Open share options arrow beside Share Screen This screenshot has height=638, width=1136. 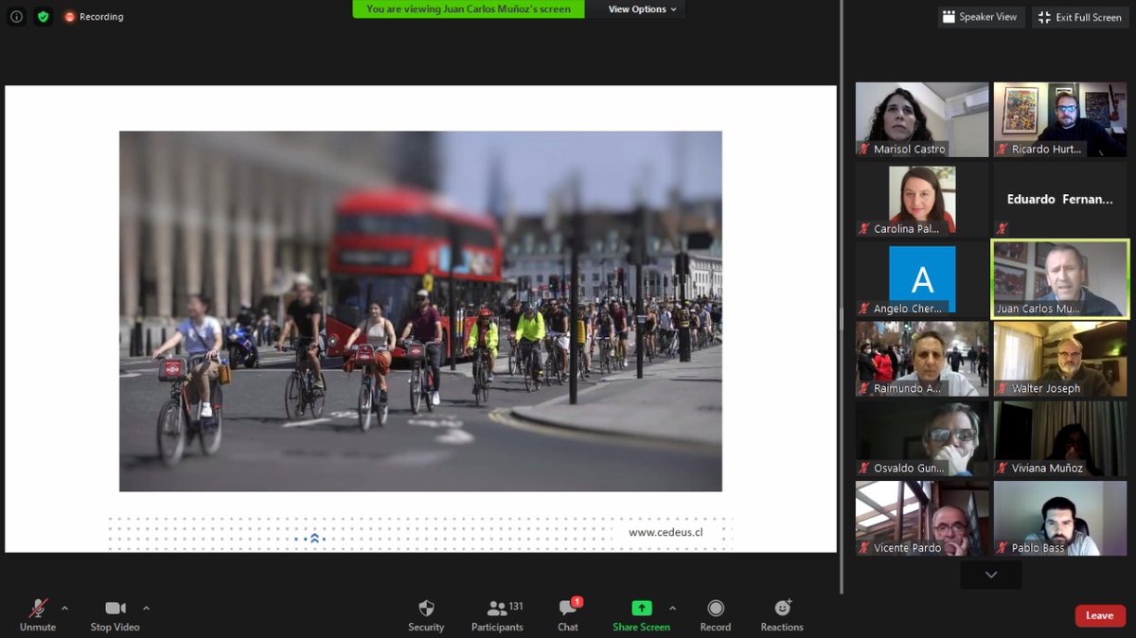pyautogui.click(x=672, y=608)
